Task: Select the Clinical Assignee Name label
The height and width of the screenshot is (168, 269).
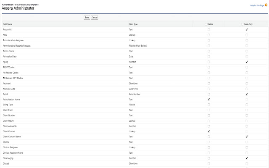Action: pos(13,153)
